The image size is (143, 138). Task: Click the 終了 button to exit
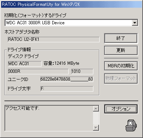[x=121, y=38]
